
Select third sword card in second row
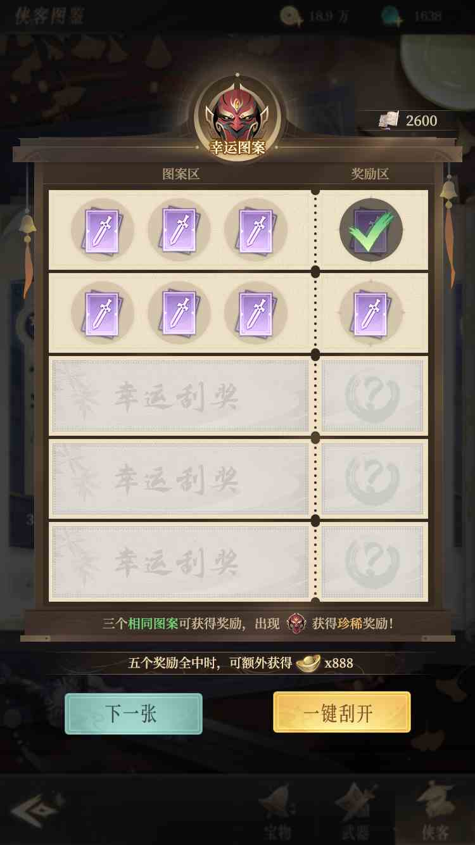(256, 313)
